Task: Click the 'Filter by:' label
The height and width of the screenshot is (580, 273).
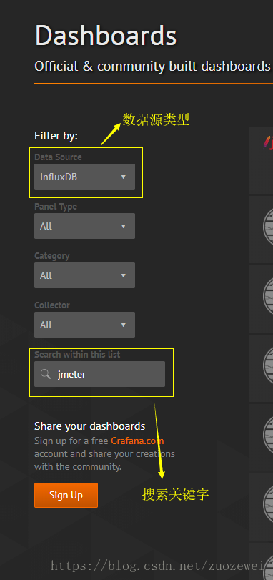Action: point(56,136)
